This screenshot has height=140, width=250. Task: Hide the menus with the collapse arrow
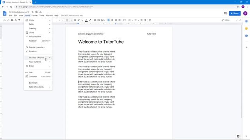pyautogui.click(x=240, y=20)
